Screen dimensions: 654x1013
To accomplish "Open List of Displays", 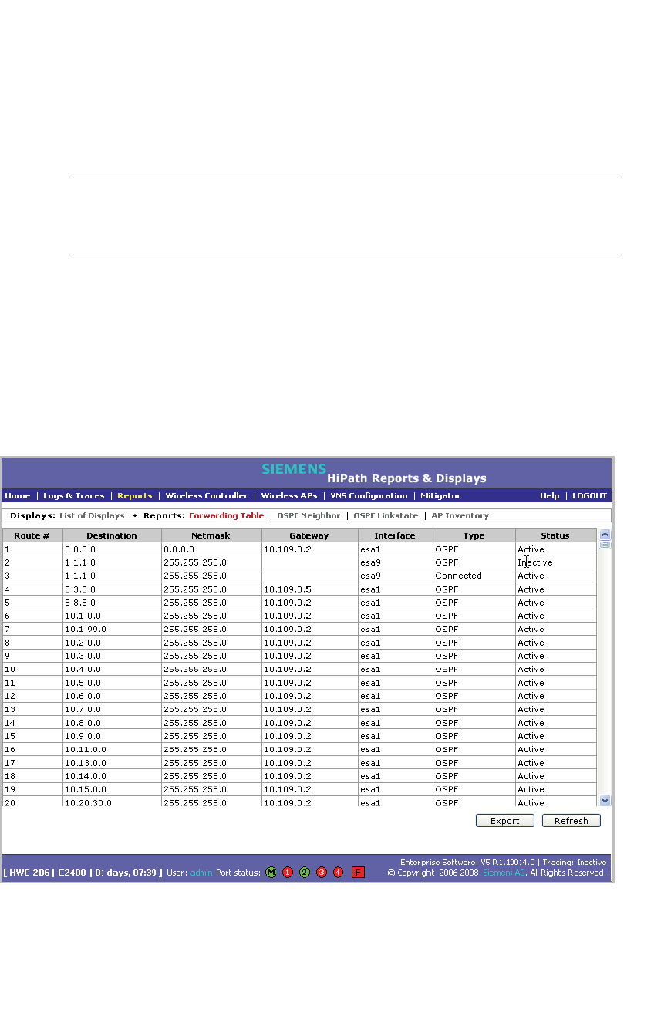I will (92, 515).
